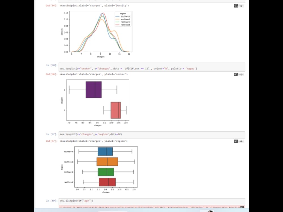Click the slider icon beside Out[68] output

(x=241, y=74)
